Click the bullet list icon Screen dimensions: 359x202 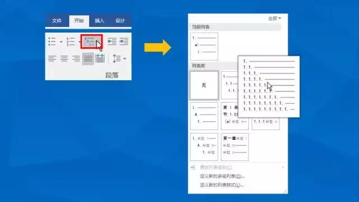point(52,42)
